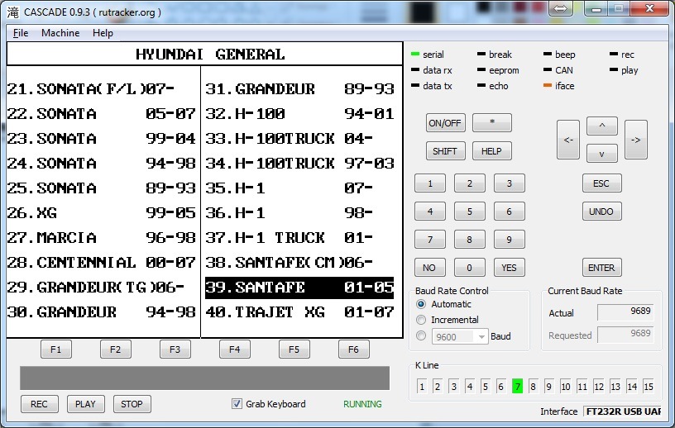Click keypad digit 0
675x428 pixels.
coord(469,268)
